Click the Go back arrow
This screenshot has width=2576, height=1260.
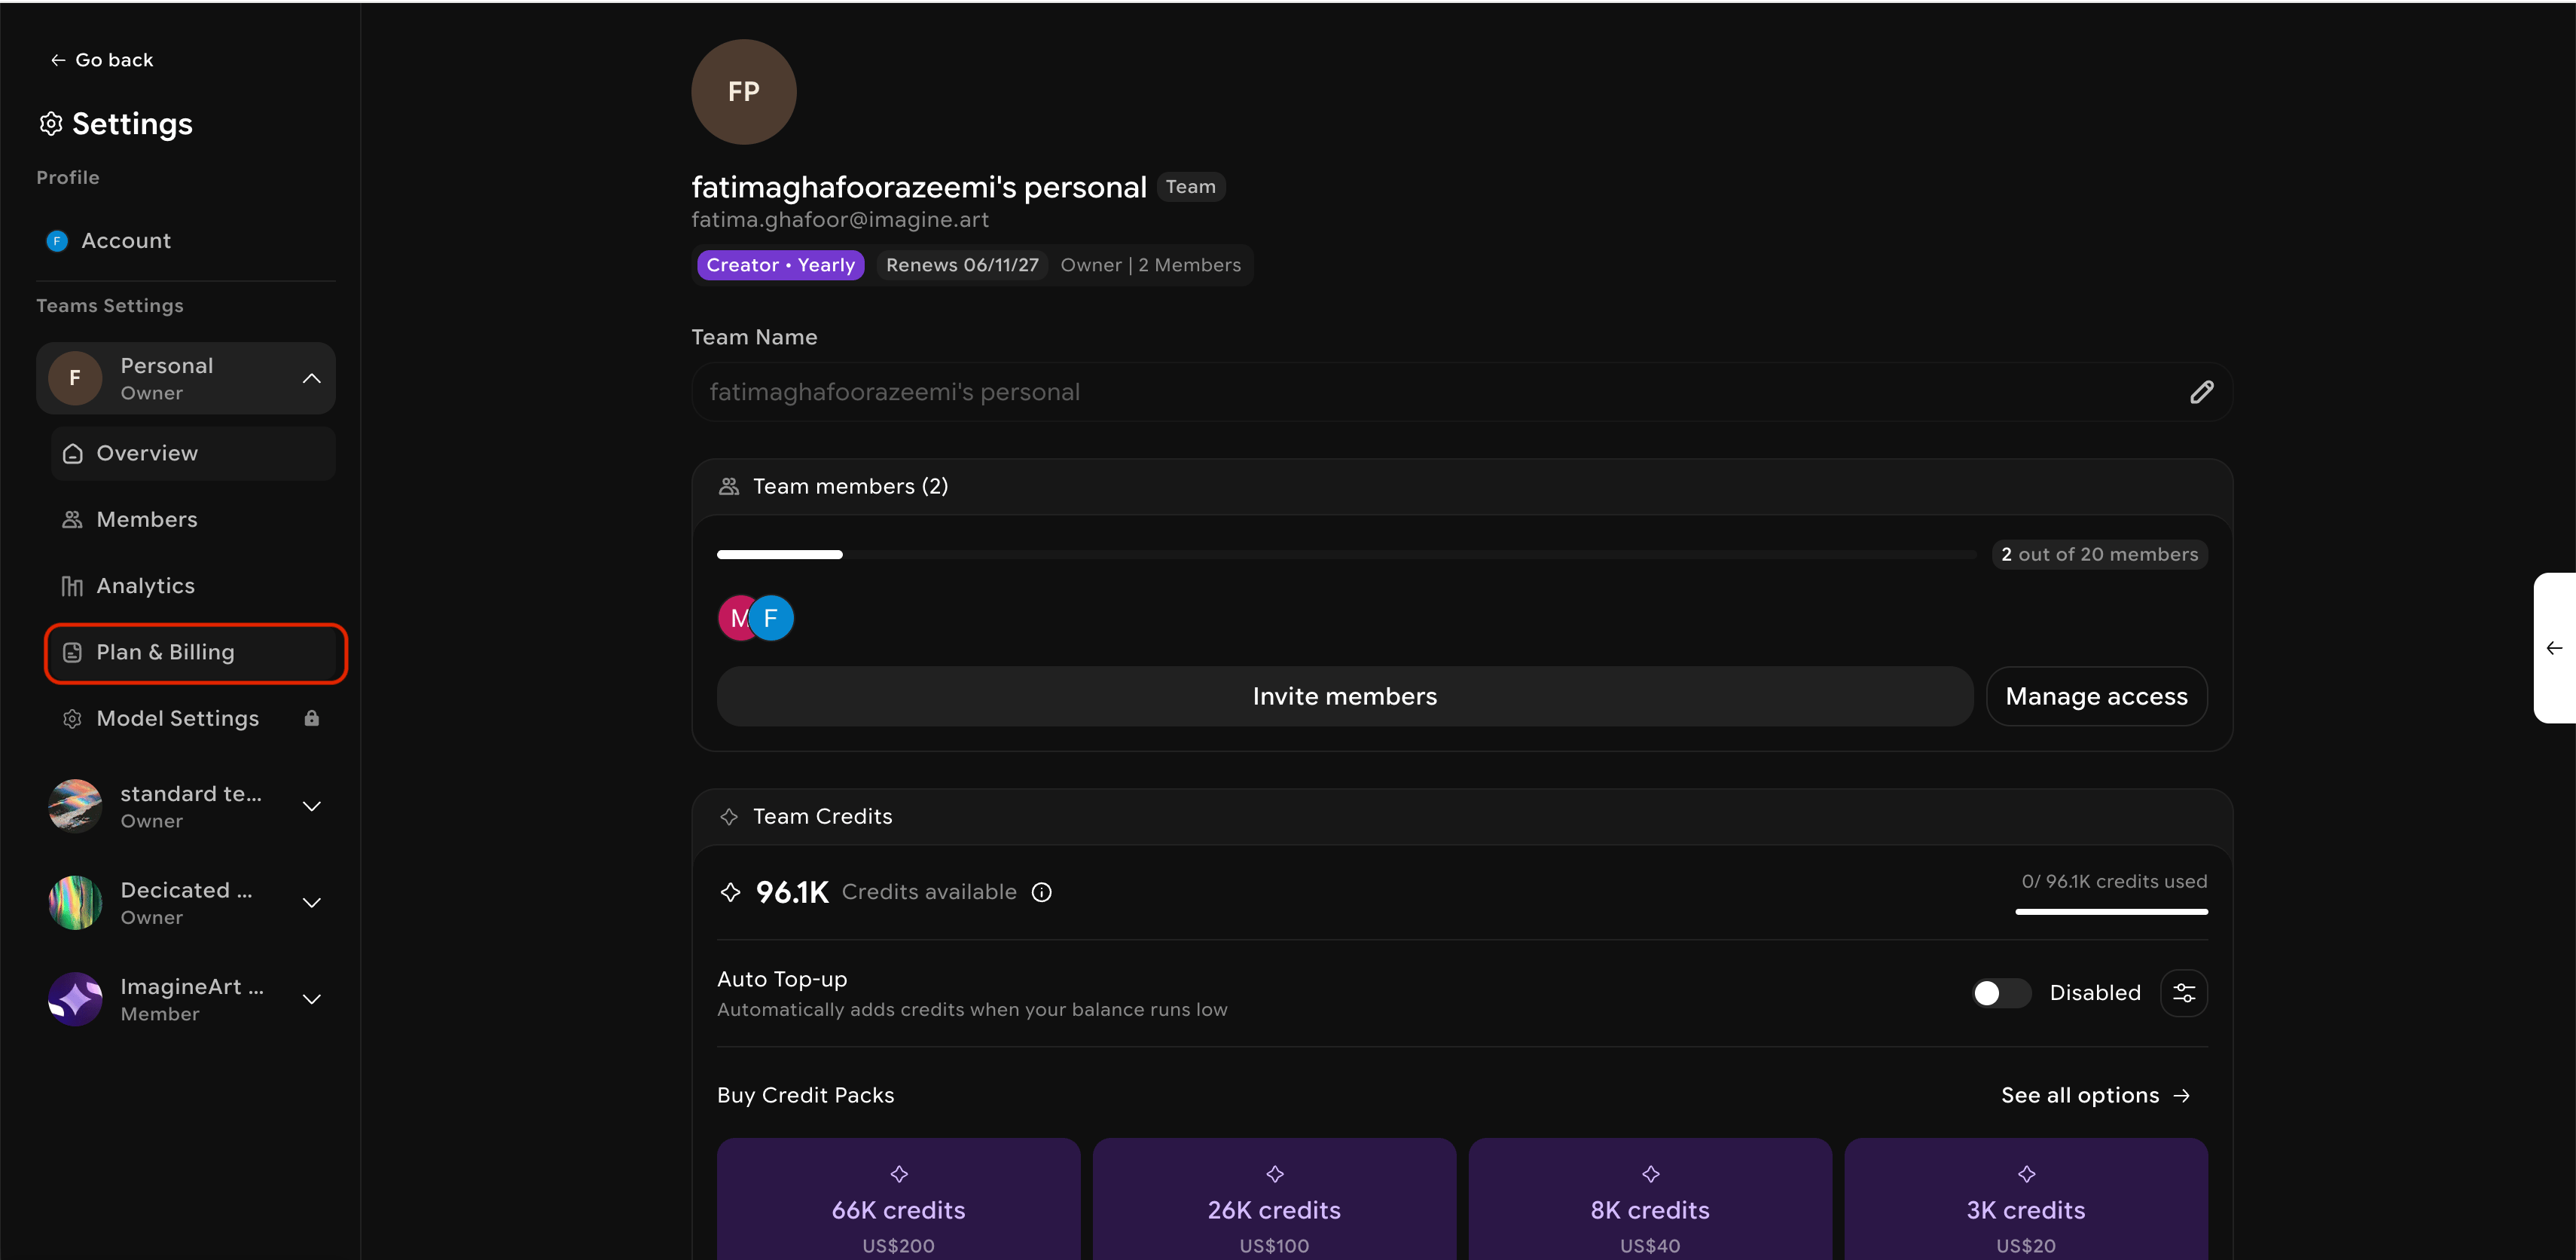(58, 60)
